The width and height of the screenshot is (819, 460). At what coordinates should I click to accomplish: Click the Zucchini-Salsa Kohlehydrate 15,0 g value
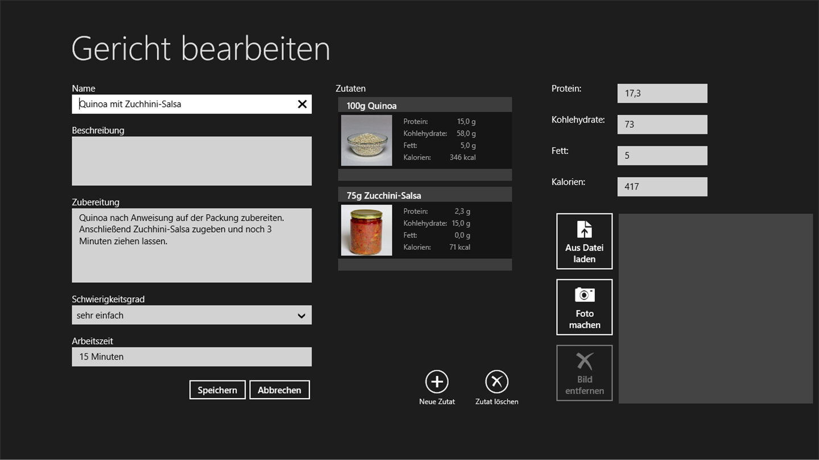461,223
